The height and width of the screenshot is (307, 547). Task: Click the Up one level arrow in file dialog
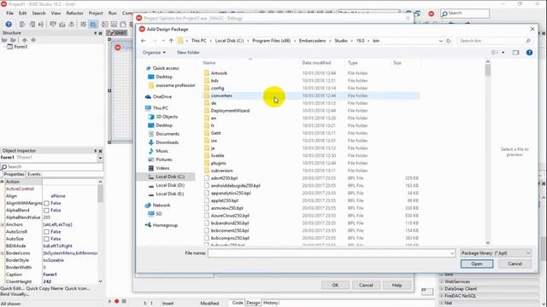point(171,41)
